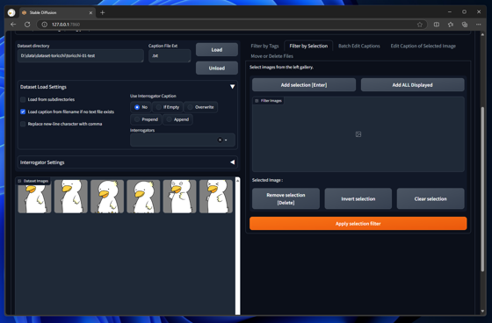Screen dimensions: 492x323
Task: Click the Load button
Action: pyautogui.click(x=216, y=49)
